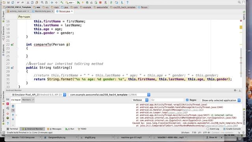The image size is (252, 142).
Task: Expand Mendix-7.8.0-Setup.exe download options
Action: (x=40, y=137)
